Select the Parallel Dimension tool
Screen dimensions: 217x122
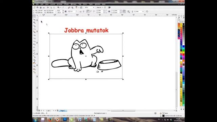tap(34, 54)
